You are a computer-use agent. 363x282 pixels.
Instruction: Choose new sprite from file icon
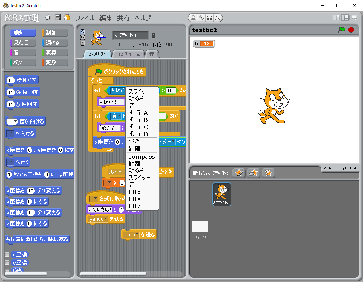click(x=253, y=173)
